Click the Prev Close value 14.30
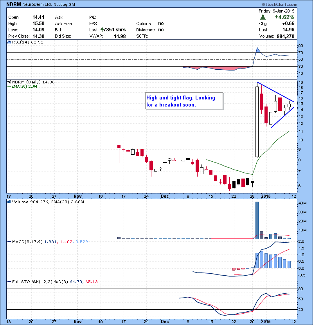This screenshot has height=325, width=313. tap(38, 36)
